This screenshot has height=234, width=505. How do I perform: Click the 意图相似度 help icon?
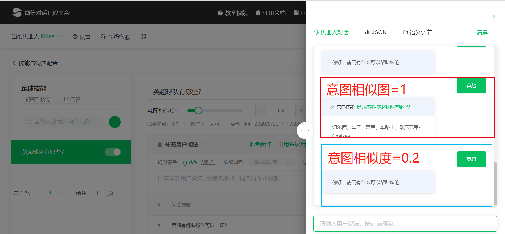point(177,110)
